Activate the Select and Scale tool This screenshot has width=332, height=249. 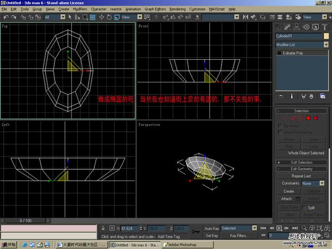[117, 17]
